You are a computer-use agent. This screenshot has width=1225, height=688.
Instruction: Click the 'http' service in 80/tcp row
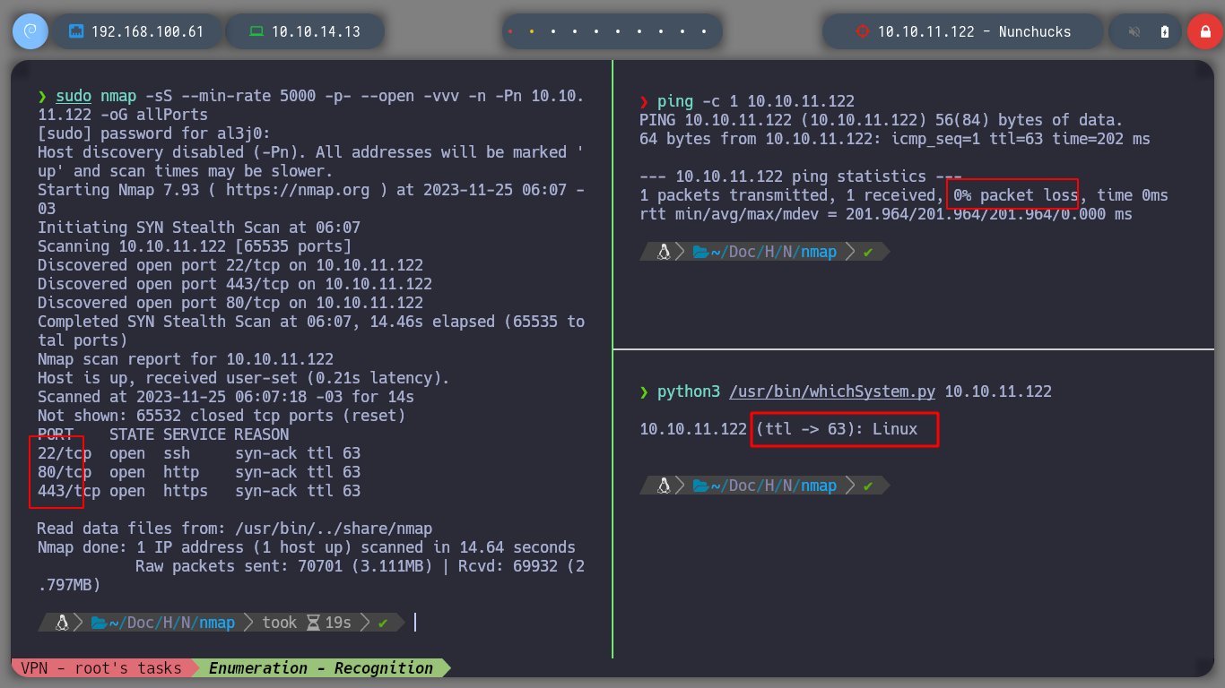(x=181, y=472)
